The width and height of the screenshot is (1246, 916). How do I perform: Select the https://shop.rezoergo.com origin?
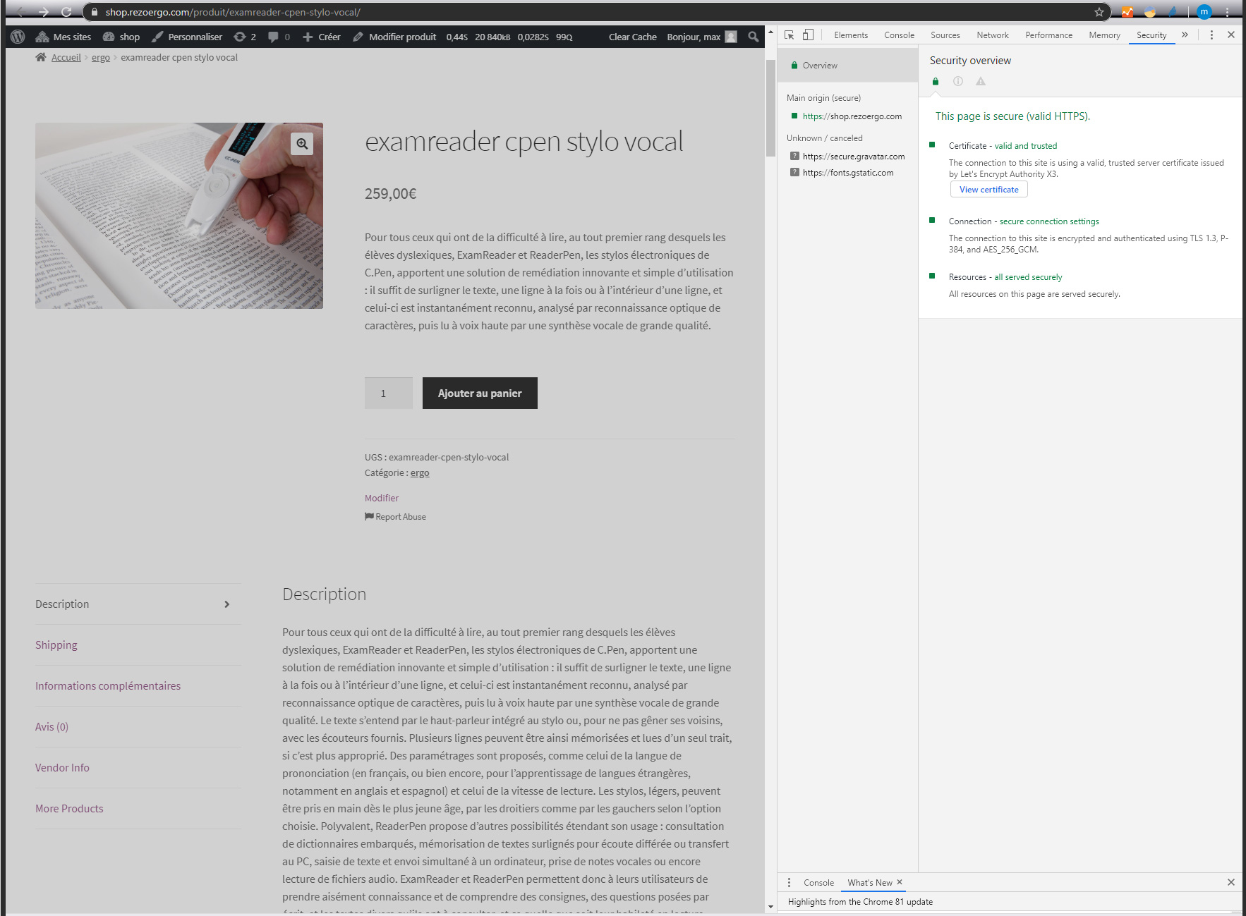[847, 116]
